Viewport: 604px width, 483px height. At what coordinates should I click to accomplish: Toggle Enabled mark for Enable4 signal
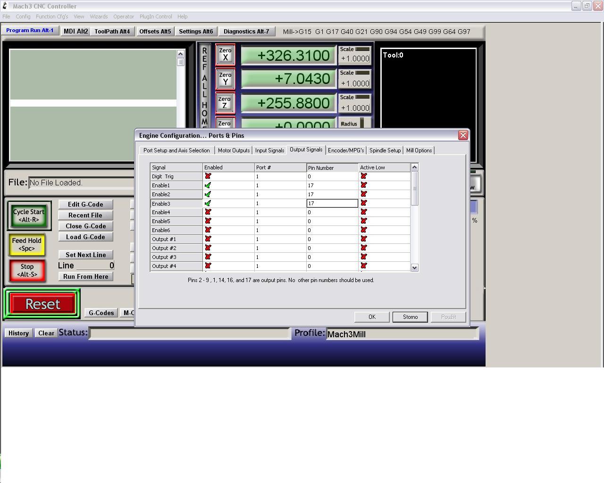pos(208,212)
